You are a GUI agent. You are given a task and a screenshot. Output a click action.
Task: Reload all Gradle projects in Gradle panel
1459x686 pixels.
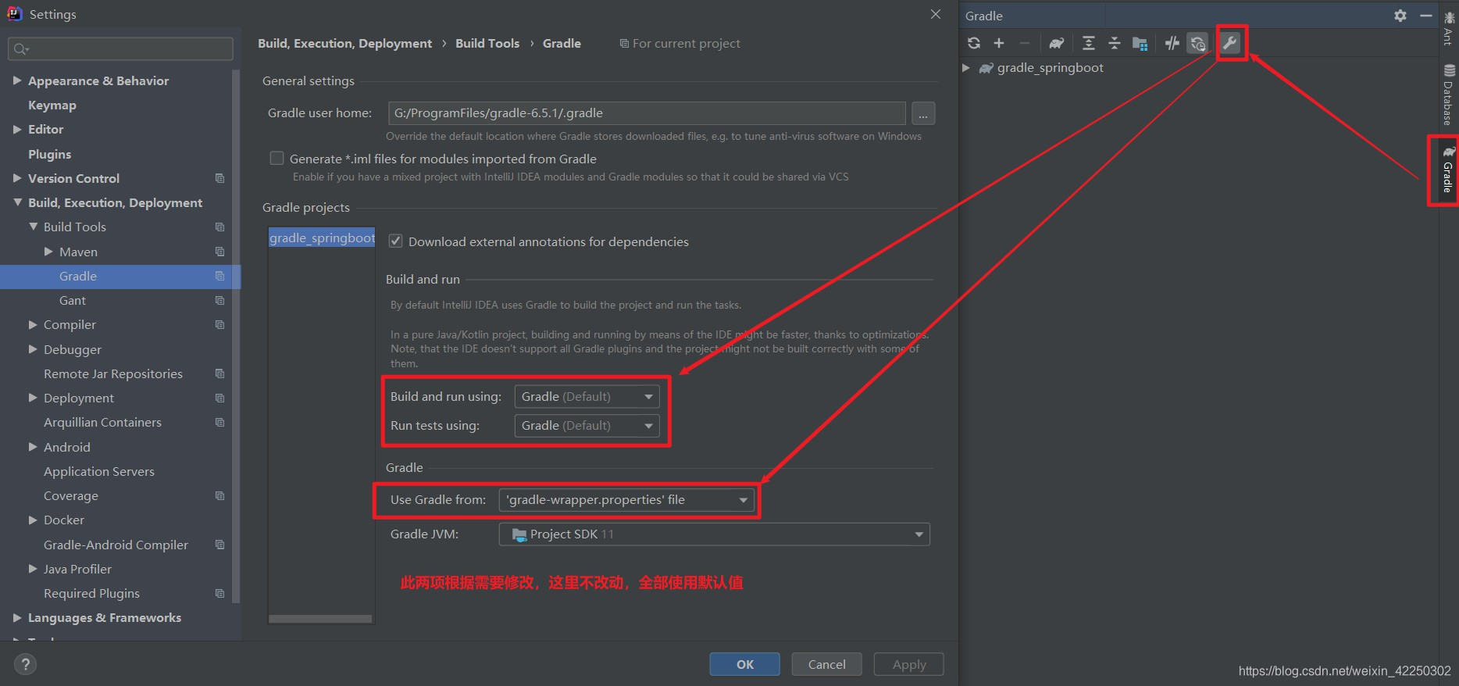974,43
